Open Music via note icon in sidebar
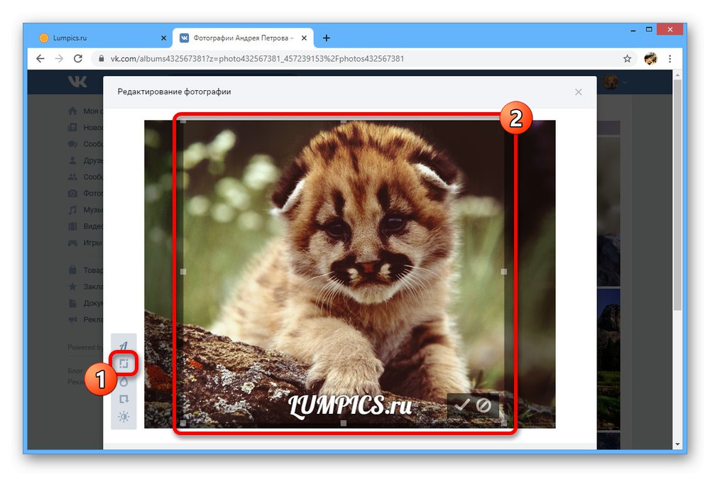Image resolution: width=710 pixels, height=477 pixels. 72,209
